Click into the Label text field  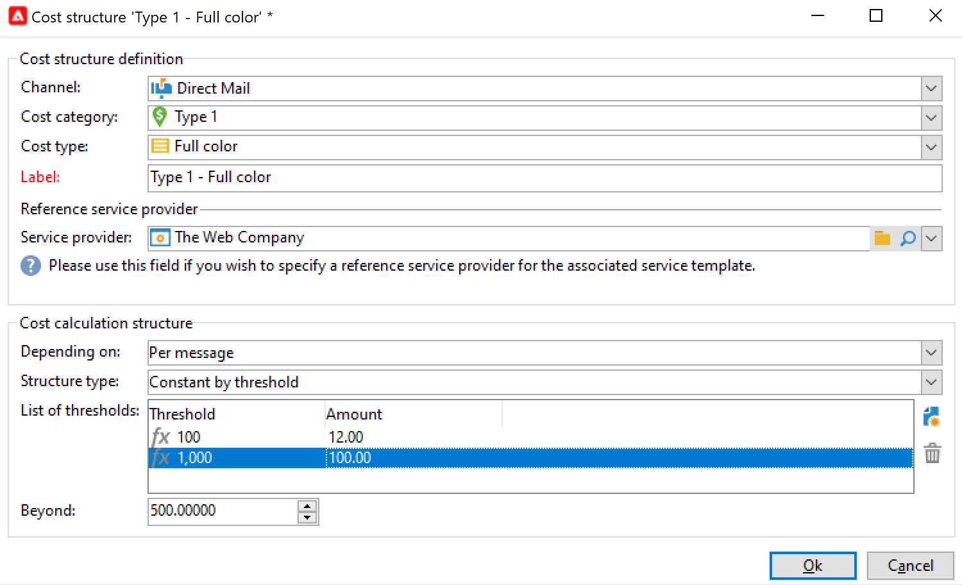tap(544, 178)
